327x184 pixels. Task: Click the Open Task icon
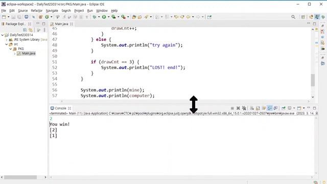coord(139,17)
